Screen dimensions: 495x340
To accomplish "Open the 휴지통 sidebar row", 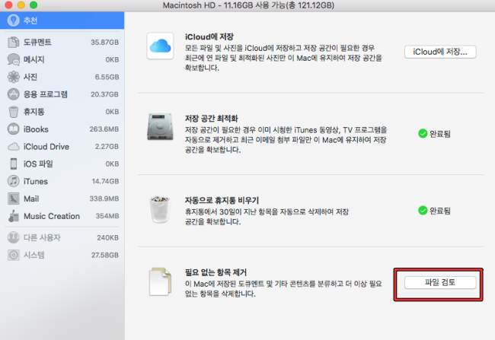I will pyautogui.click(x=62, y=112).
